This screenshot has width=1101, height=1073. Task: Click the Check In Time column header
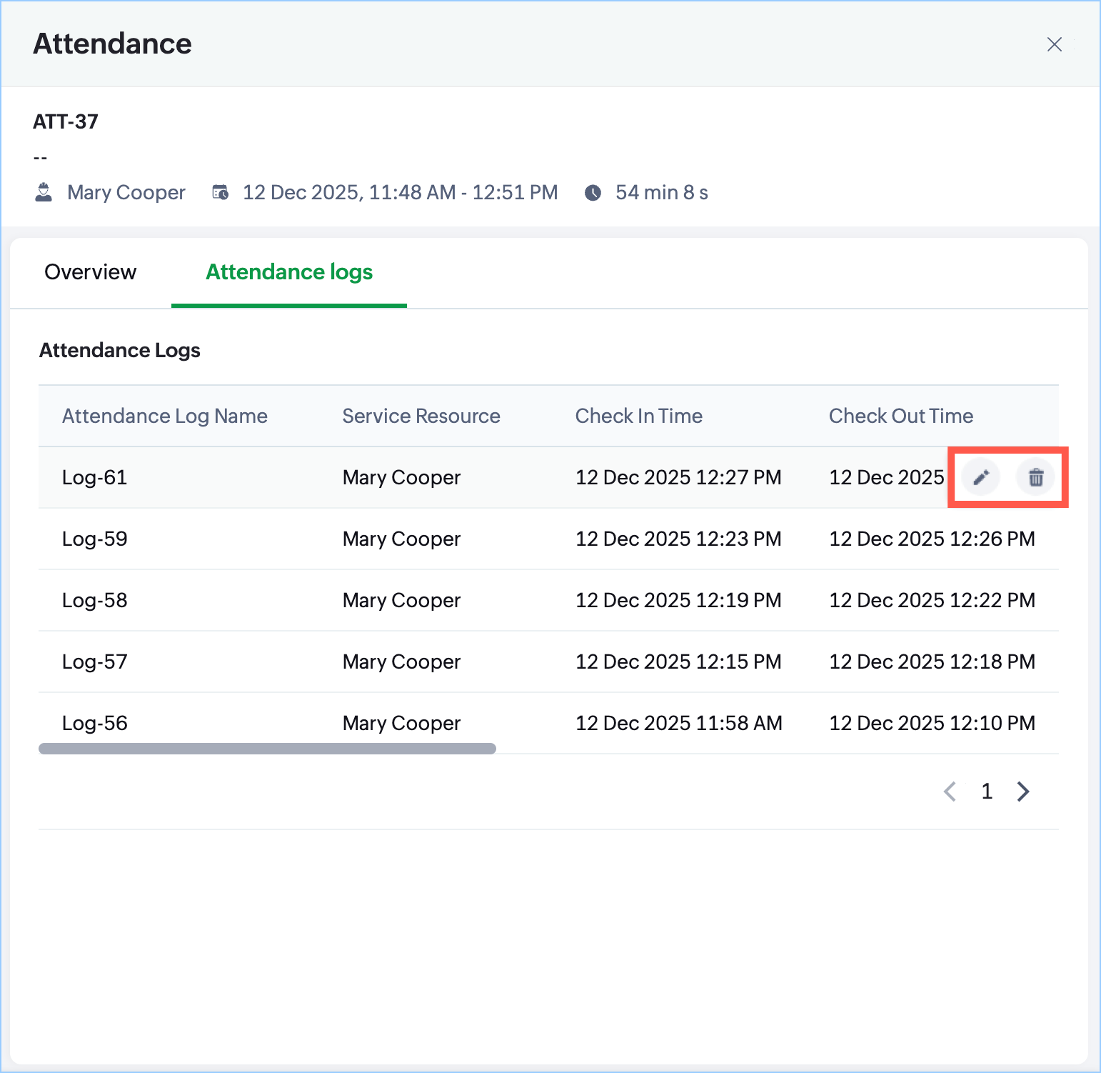(638, 416)
